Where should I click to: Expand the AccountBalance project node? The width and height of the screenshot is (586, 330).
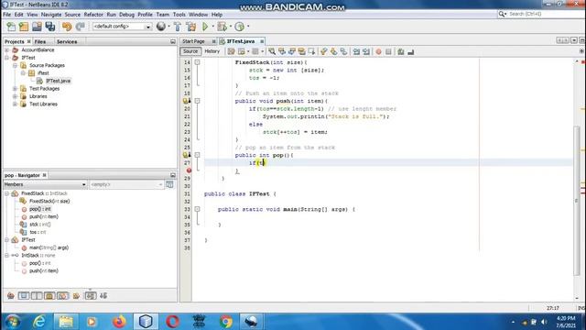(7, 49)
